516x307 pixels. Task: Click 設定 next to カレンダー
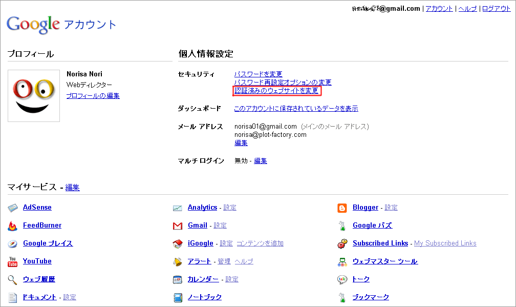click(x=232, y=279)
